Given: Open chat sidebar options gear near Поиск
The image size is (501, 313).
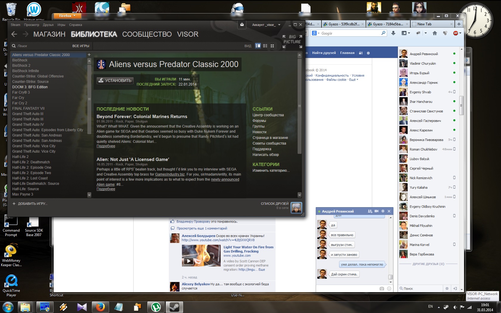Looking at the screenshot, I should (447, 289).
